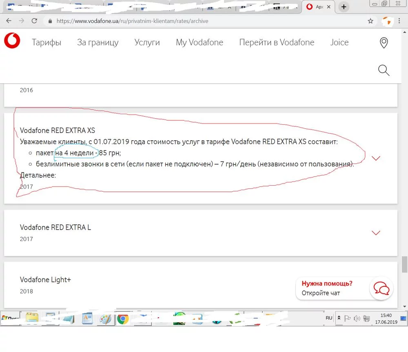This screenshot has height=352, width=408.
Task: Click the site lock icon
Action: 50,21
